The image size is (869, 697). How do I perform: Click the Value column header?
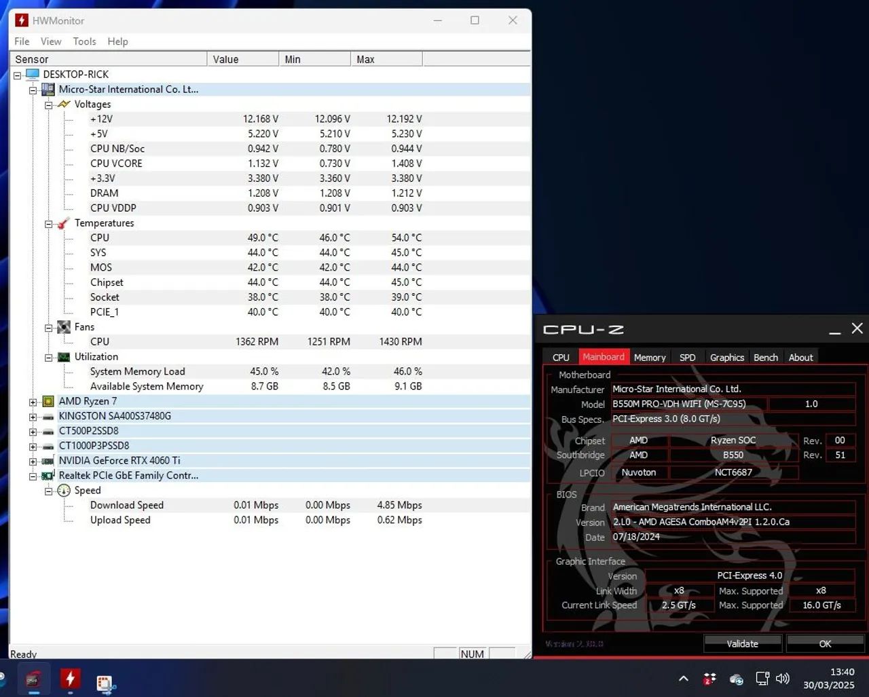click(x=243, y=59)
